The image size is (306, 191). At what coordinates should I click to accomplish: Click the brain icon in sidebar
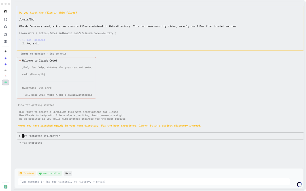pyautogui.click(x=5, y=41)
